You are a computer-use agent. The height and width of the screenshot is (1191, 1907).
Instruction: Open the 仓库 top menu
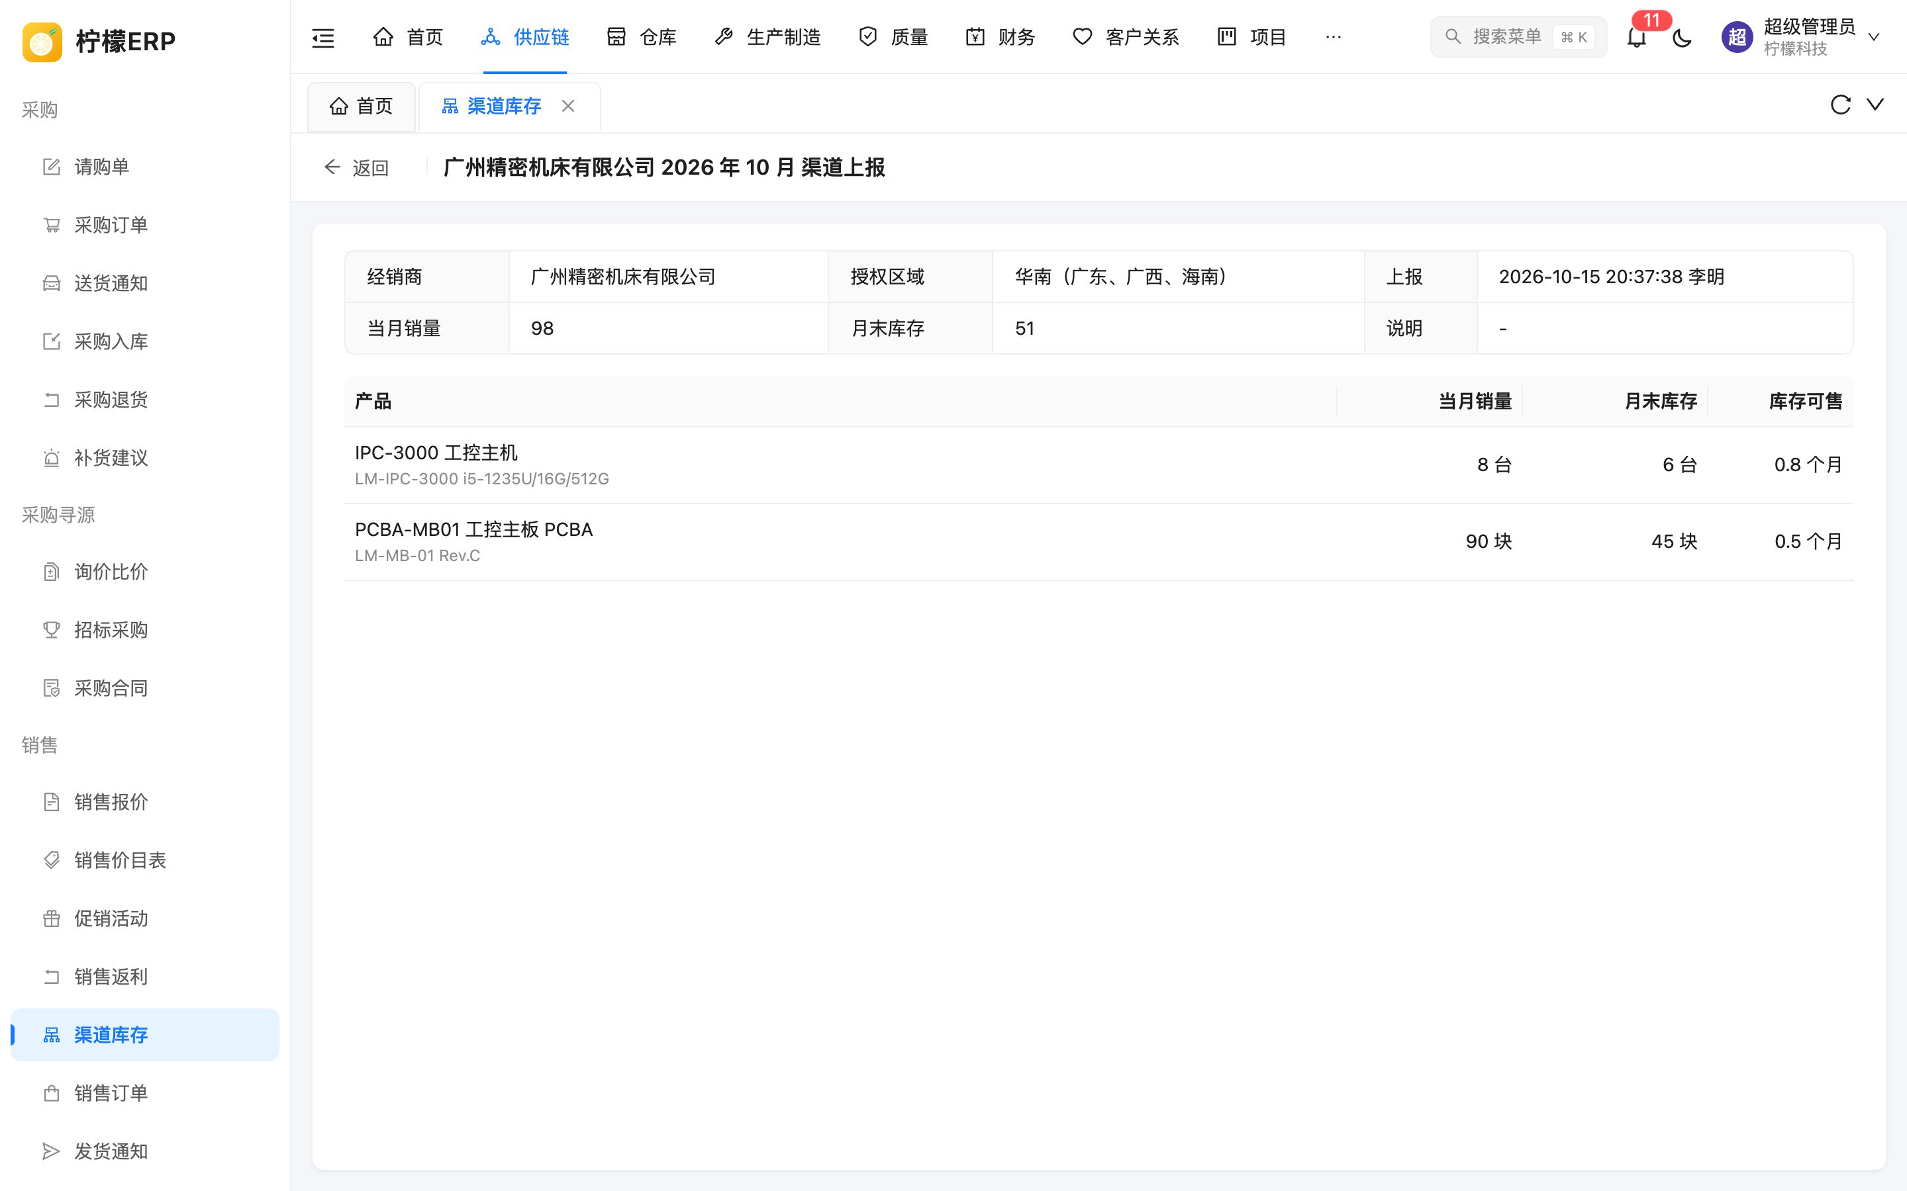pos(642,37)
